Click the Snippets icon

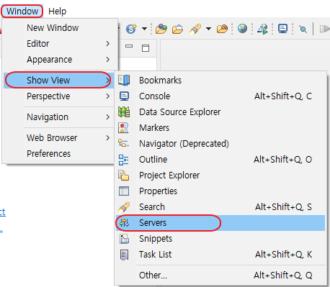coord(124,239)
